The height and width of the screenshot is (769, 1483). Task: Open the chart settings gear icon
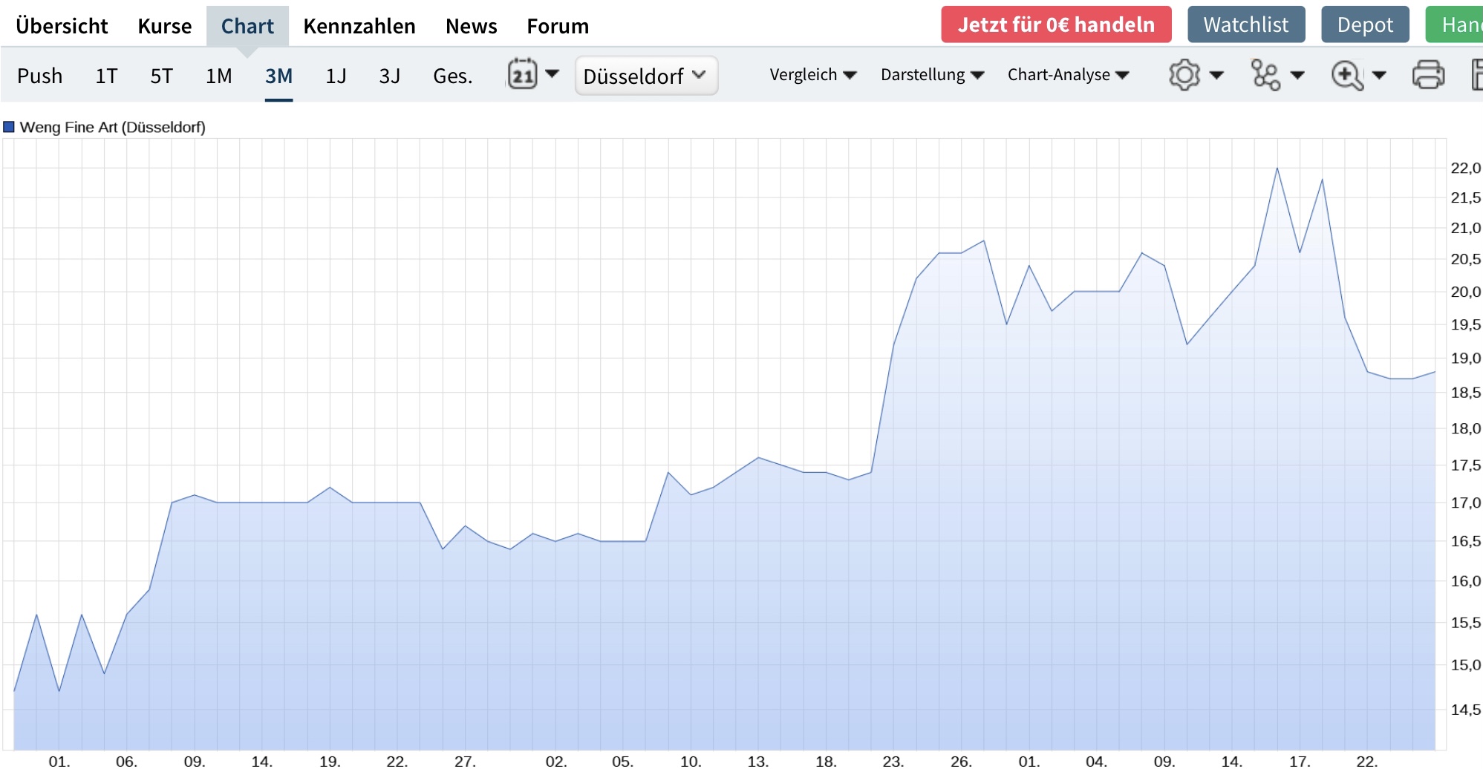tap(1184, 75)
